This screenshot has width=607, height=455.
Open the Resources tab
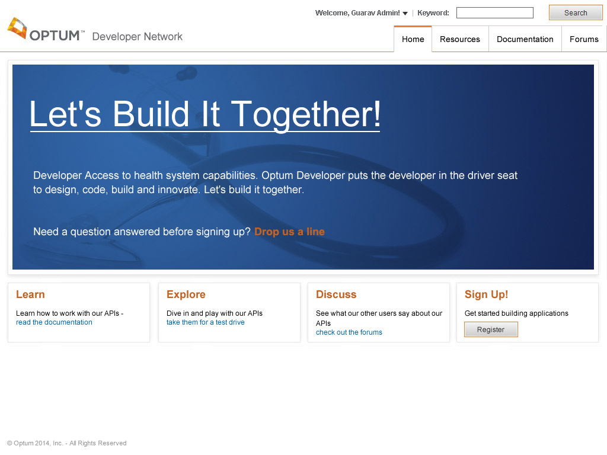tap(459, 39)
